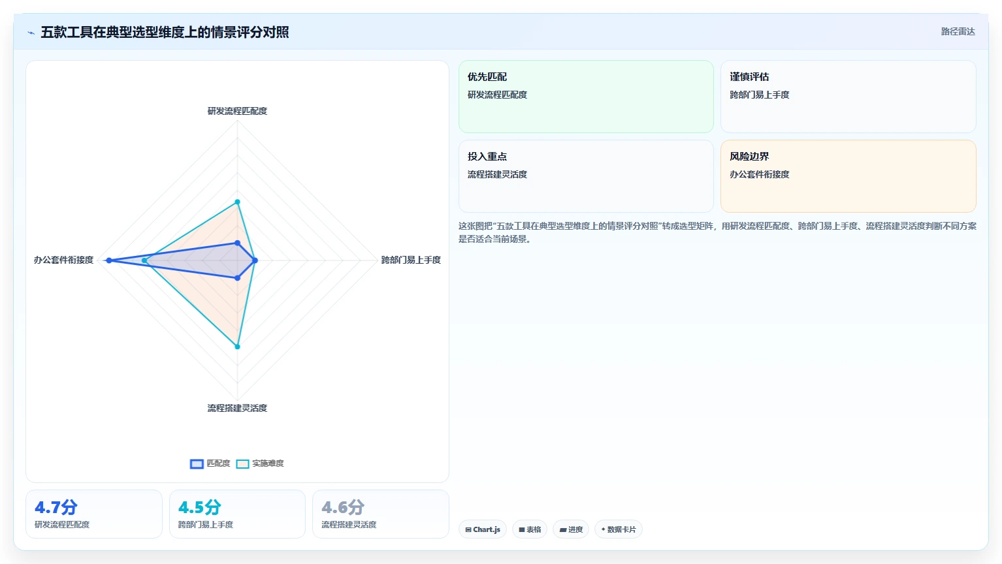Click the 进度 tag icon
Viewport: 1002px width, 564px height.
(563, 529)
